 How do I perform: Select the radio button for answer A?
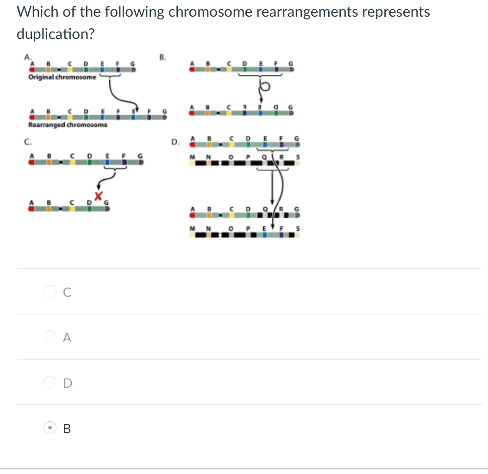50,337
